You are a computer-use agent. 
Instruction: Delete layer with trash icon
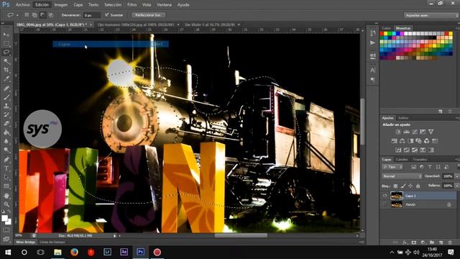coord(450,242)
